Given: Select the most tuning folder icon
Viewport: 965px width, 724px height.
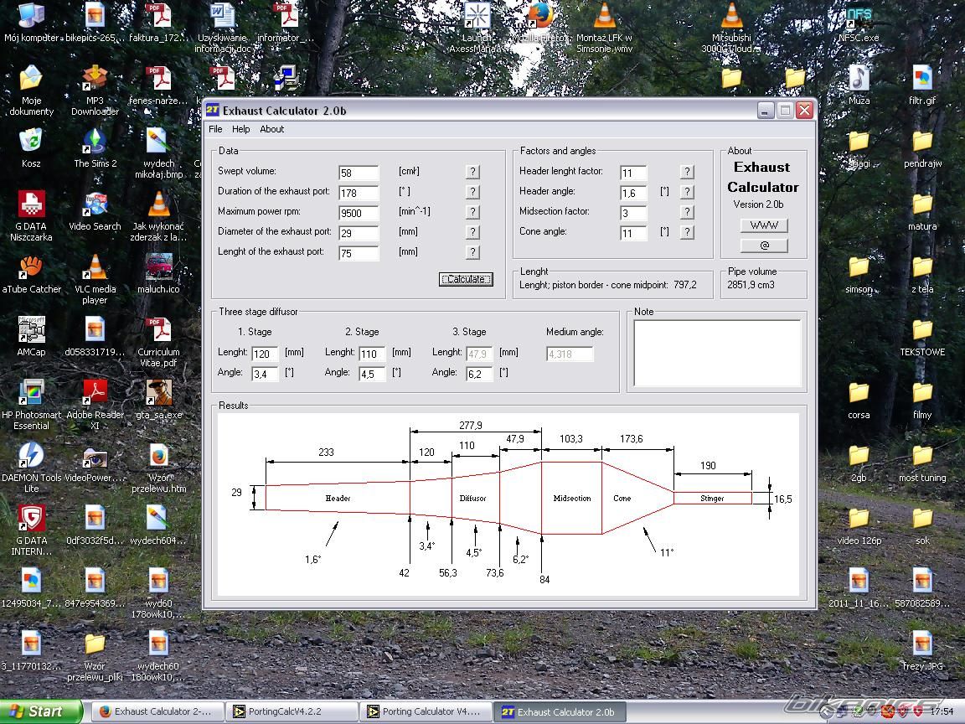Looking at the screenshot, I should [922, 463].
